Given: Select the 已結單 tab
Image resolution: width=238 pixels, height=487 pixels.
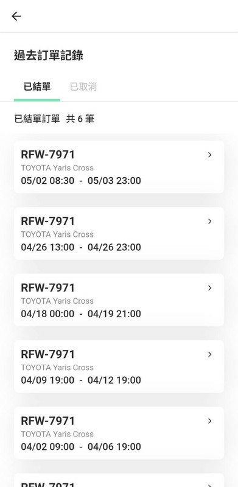Looking at the screenshot, I should tap(37, 86).
